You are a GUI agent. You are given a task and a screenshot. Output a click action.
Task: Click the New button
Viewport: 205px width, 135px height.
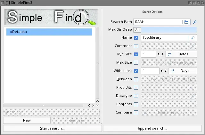pyautogui.click(x=27, y=120)
